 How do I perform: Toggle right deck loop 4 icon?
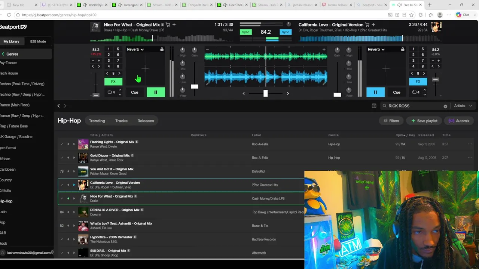416,92
